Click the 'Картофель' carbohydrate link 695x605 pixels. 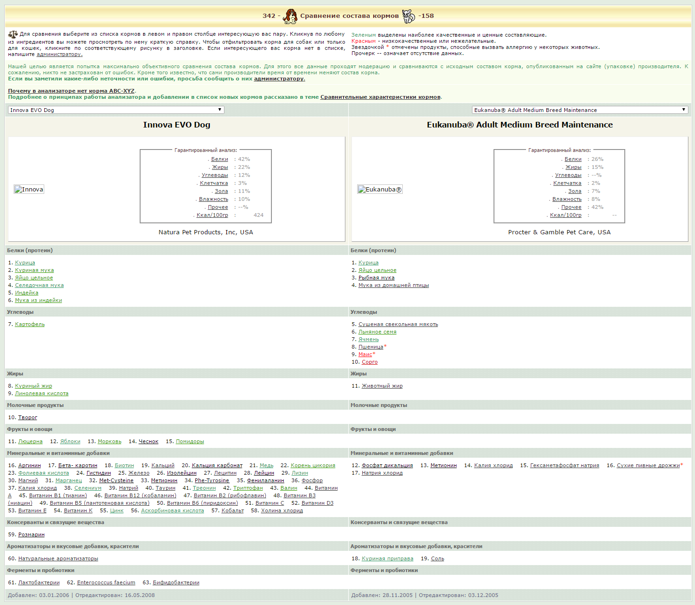point(30,325)
